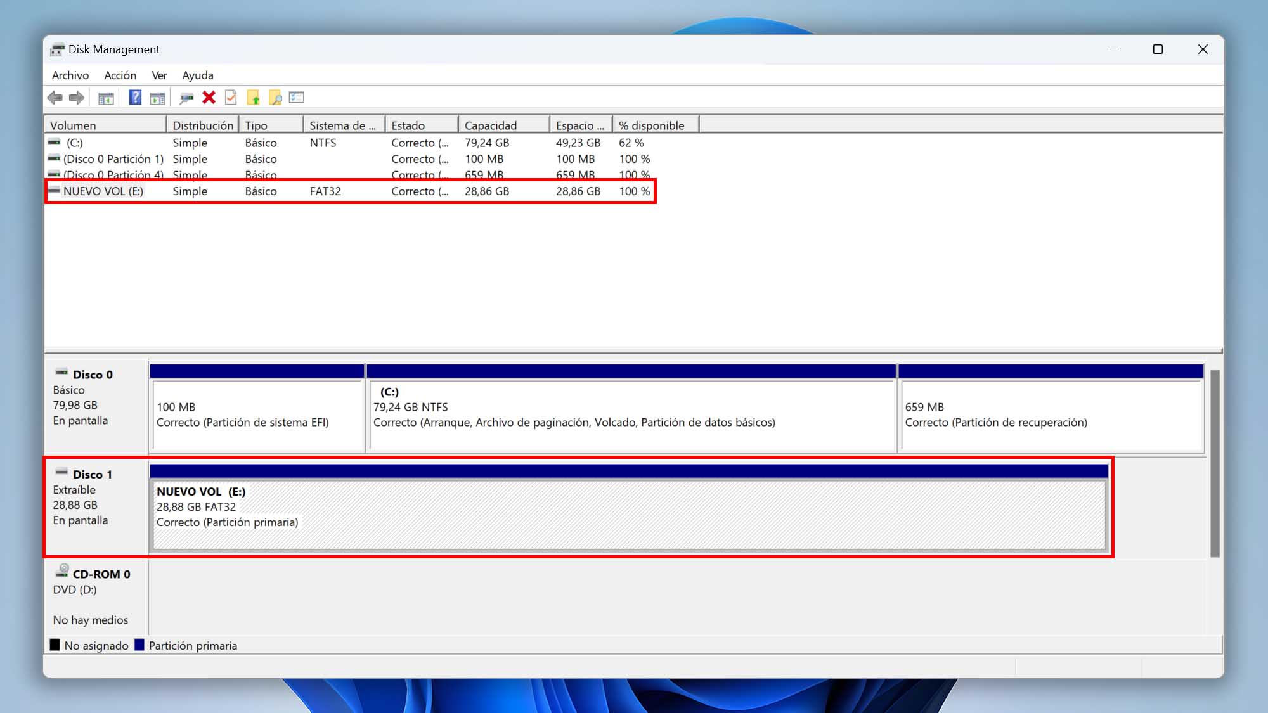The image size is (1268, 713).
Task: Click the folder with magnifier icon
Action: [x=275, y=98]
